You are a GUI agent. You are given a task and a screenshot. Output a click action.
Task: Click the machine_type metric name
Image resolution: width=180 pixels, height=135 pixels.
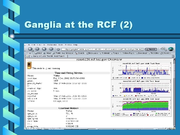pos(34,88)
